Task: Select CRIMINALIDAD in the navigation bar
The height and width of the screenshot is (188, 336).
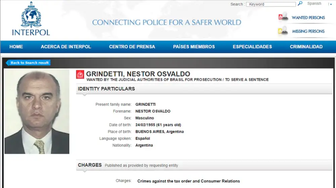Action: coord(306,47)
